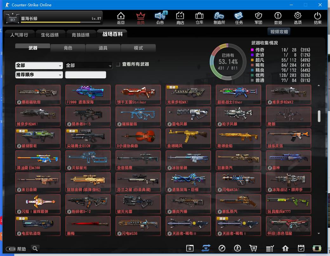Click the 优秀 green color square
Screen dimensions: 330x256
pos(252,75)
